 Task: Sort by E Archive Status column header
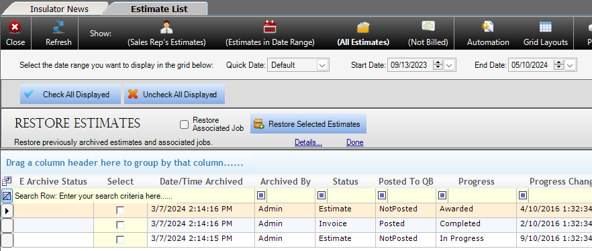(53, 182)
